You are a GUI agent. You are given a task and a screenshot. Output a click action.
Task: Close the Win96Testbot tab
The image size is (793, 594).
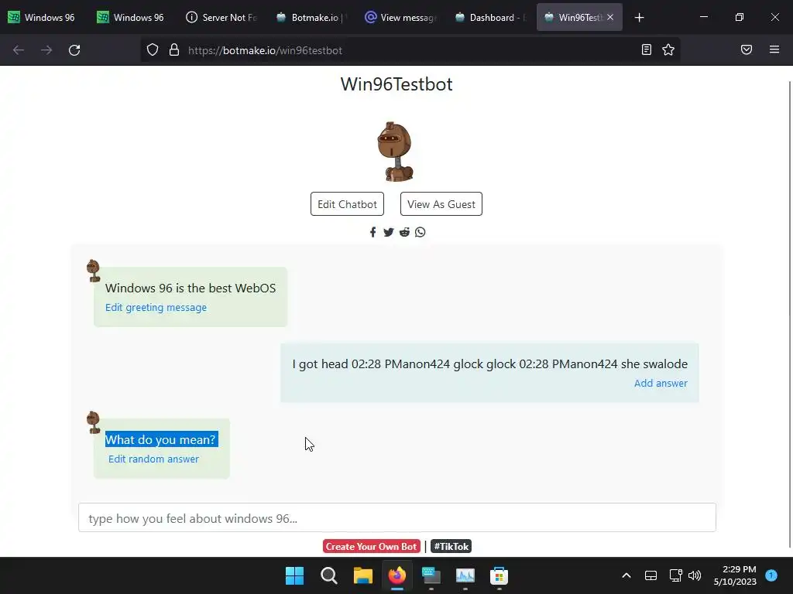(610, 17)
